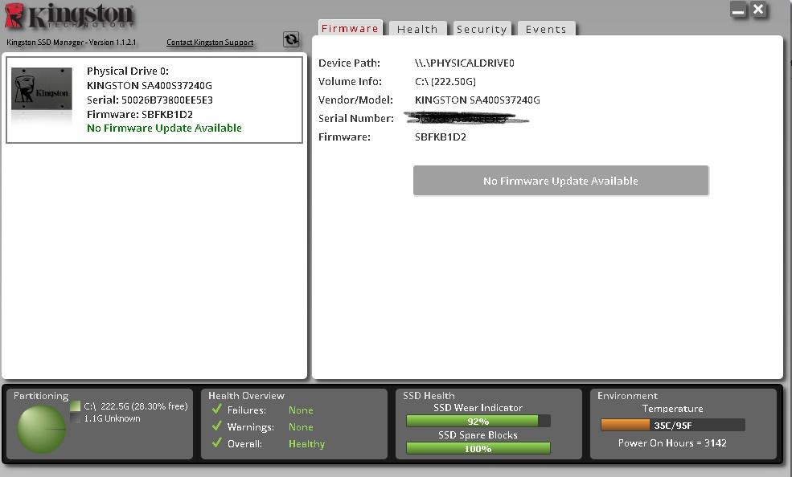This screenshot has width=792, height=477.
Task: Click KINGSTON SA400S37240G model in drive list
Action: coord(150,85)
